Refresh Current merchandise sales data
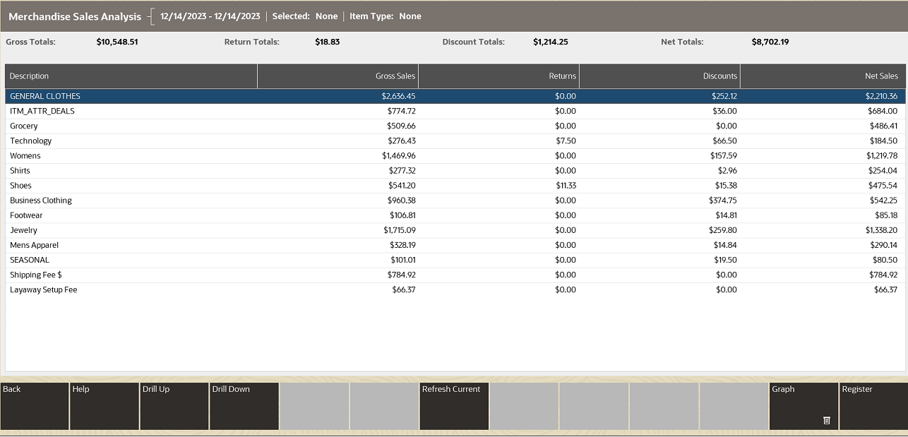 (x=453, y=406)
